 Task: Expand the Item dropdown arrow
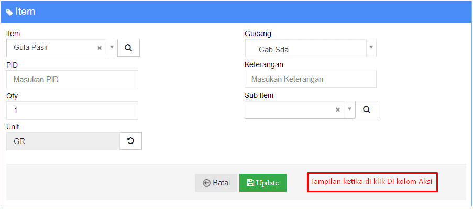[112, 47]
